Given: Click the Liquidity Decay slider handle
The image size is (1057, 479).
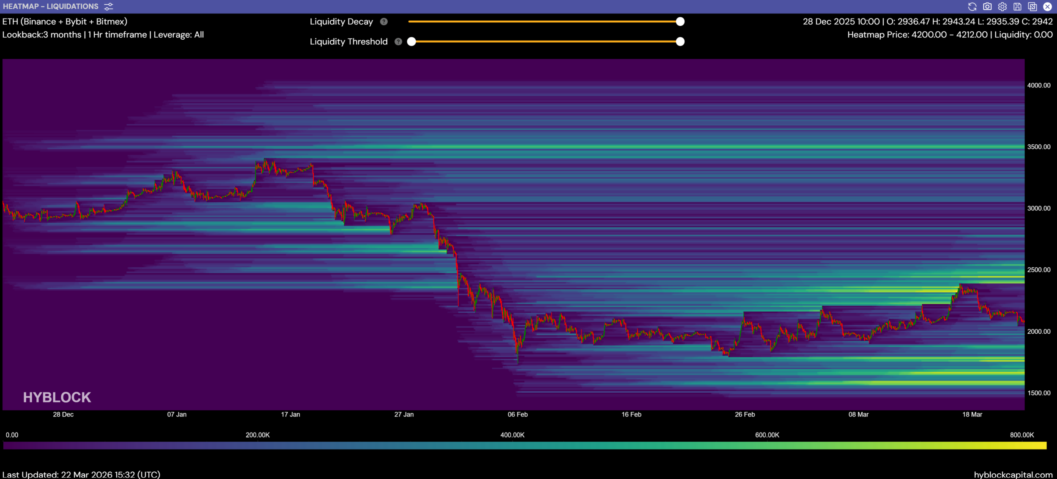Looking at the screenshot, I should (x=680, y=22).
